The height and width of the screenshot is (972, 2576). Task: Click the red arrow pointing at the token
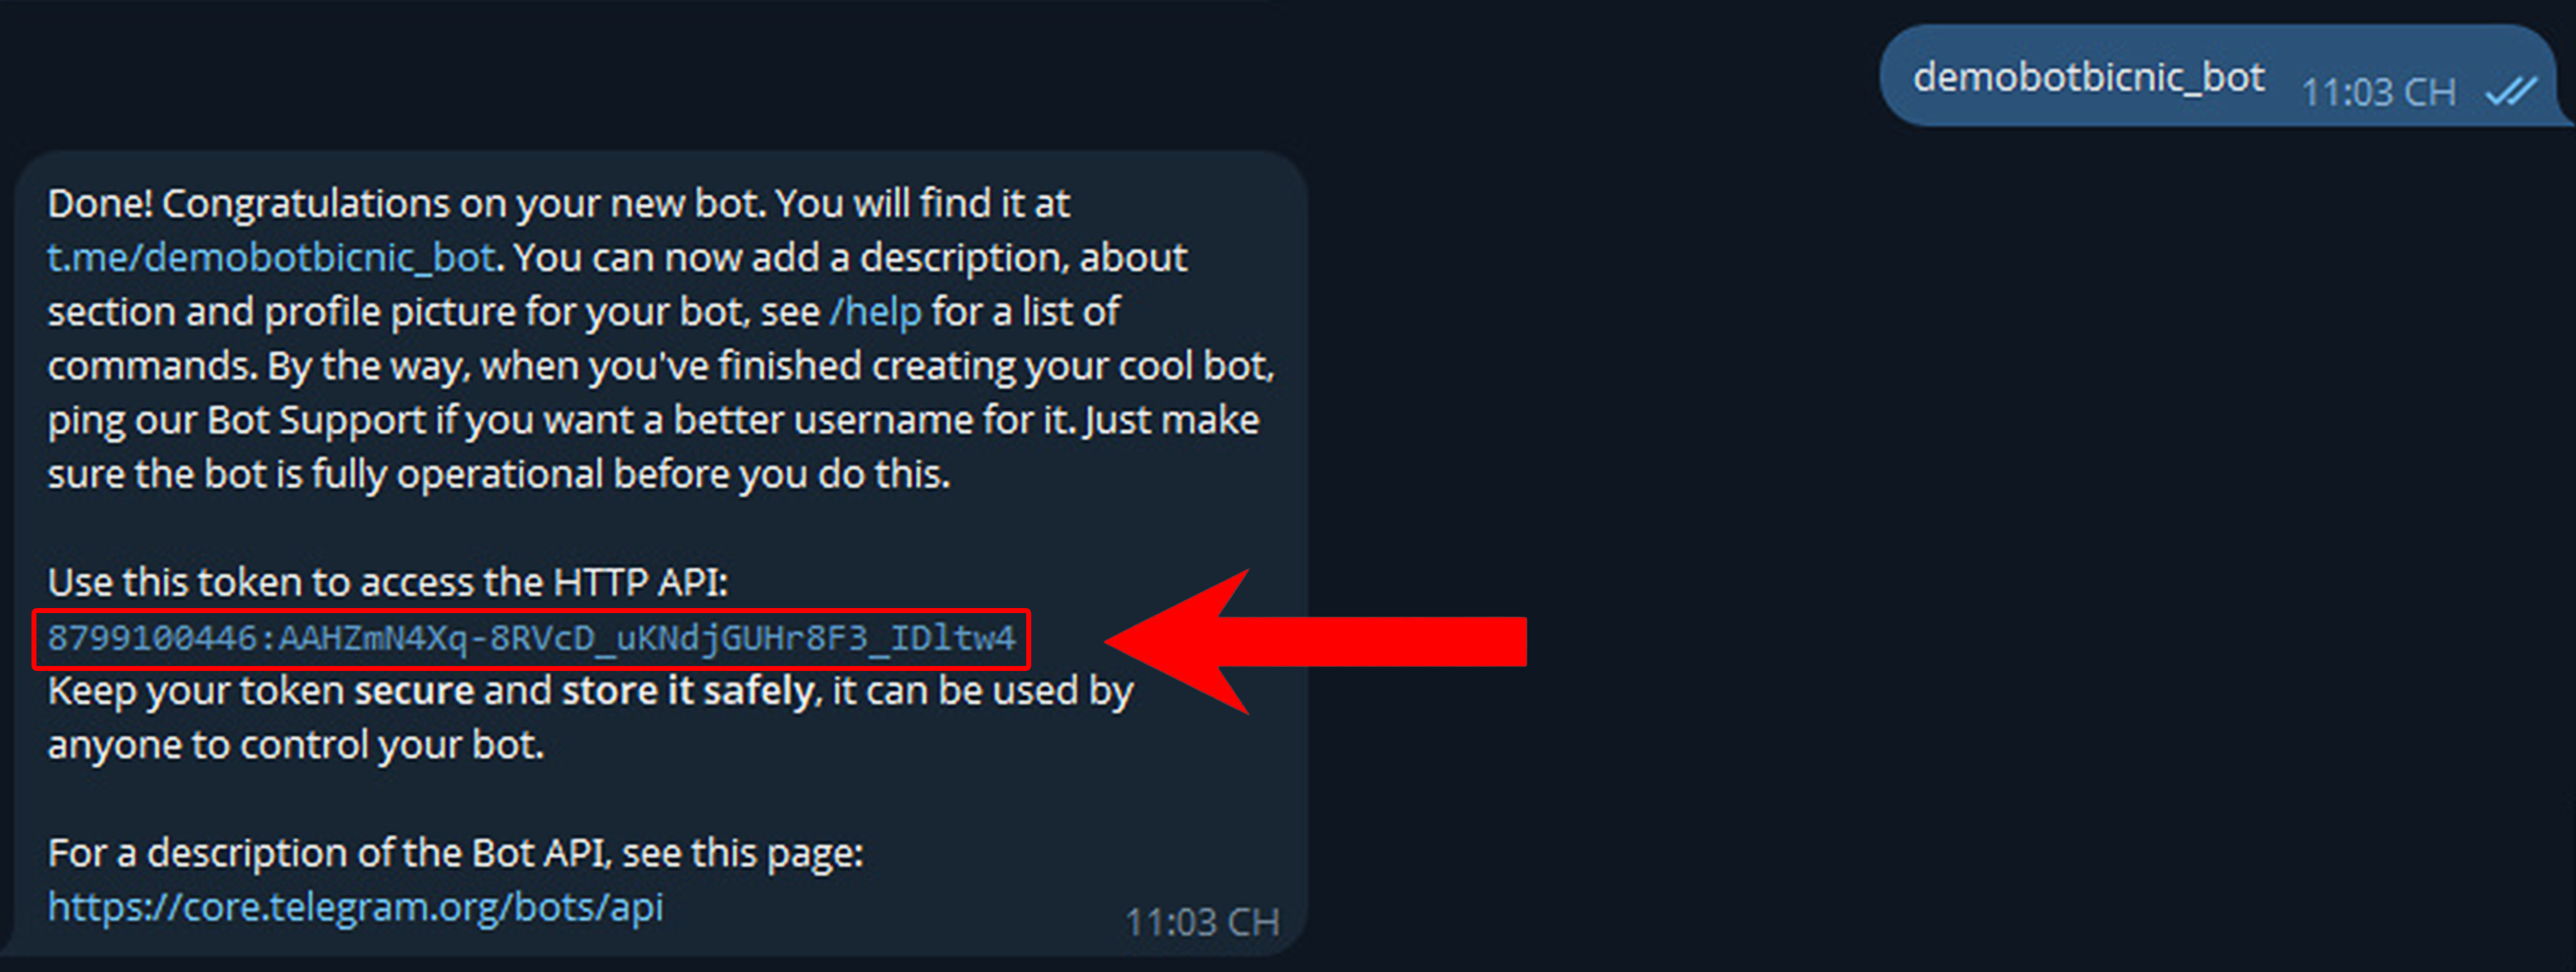1320,642
